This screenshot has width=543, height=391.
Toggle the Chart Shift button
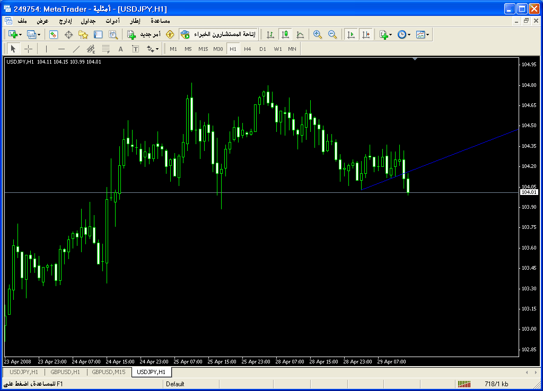(365, 34)
